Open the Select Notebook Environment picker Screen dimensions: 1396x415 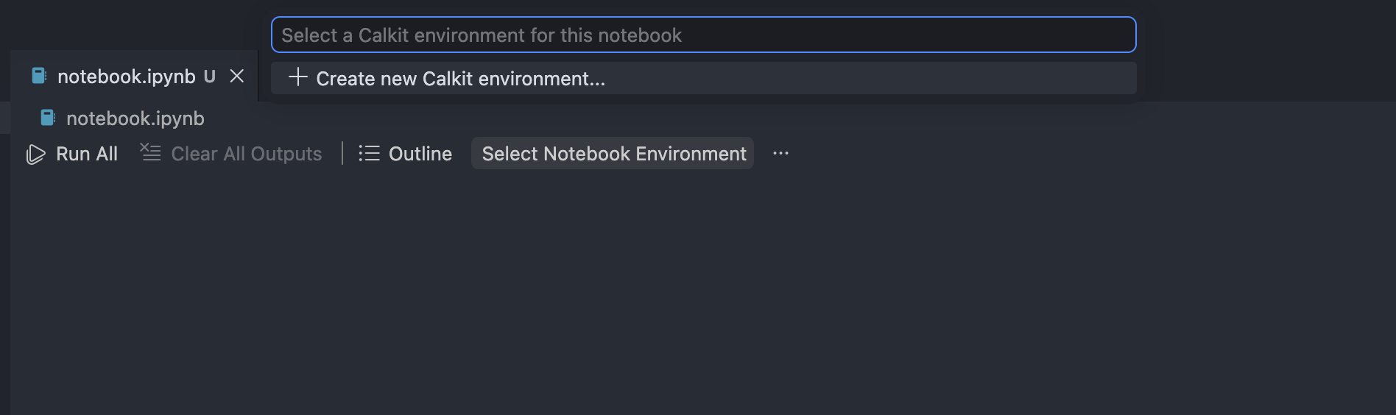tap(613, 154)
